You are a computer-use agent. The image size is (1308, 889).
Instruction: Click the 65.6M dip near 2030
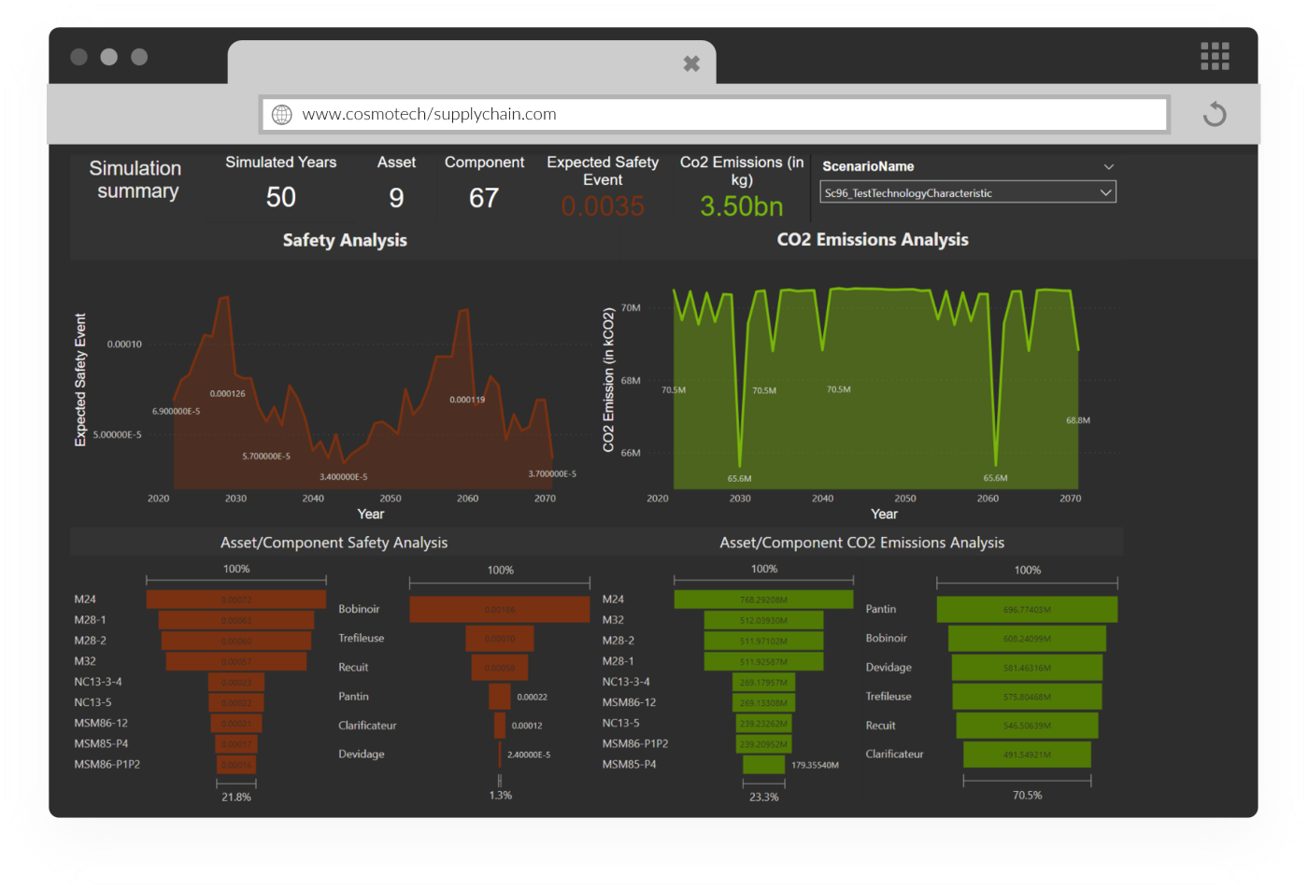click(x=739, y=465)
